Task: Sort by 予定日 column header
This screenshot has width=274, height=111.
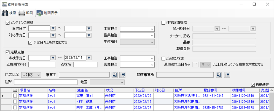Action: (x=143, y=90)
